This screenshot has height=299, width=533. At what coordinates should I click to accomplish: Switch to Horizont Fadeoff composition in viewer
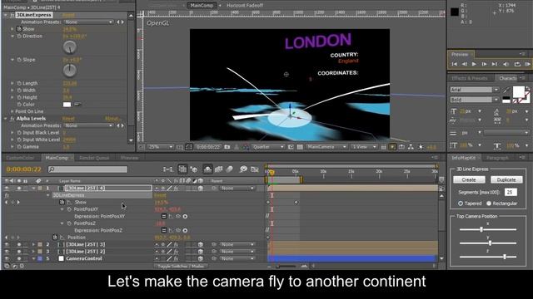pos(245,6)
